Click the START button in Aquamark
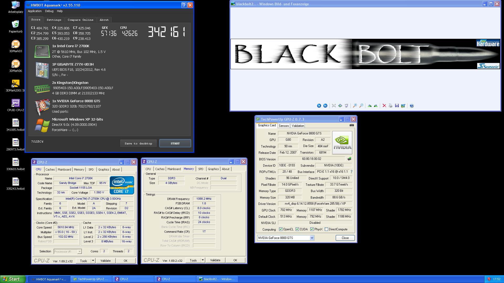 coord(175,143)
